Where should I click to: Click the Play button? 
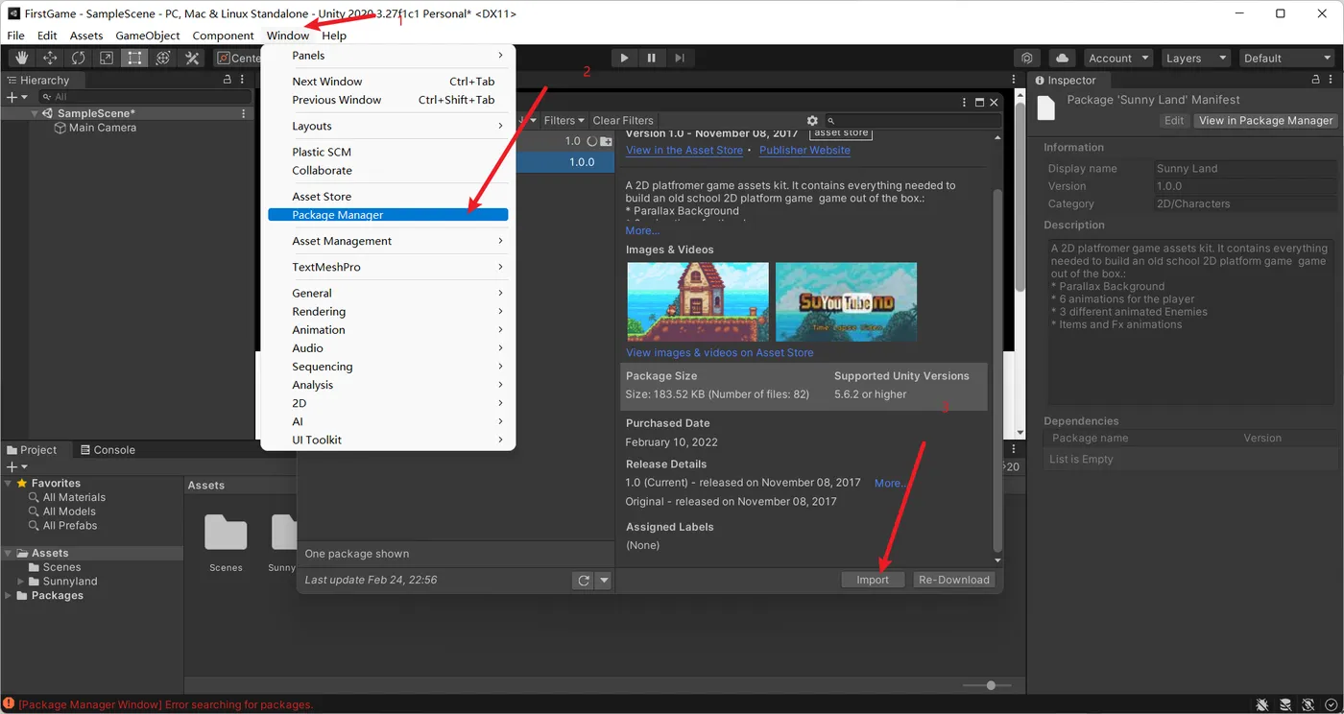click(624, 59)
